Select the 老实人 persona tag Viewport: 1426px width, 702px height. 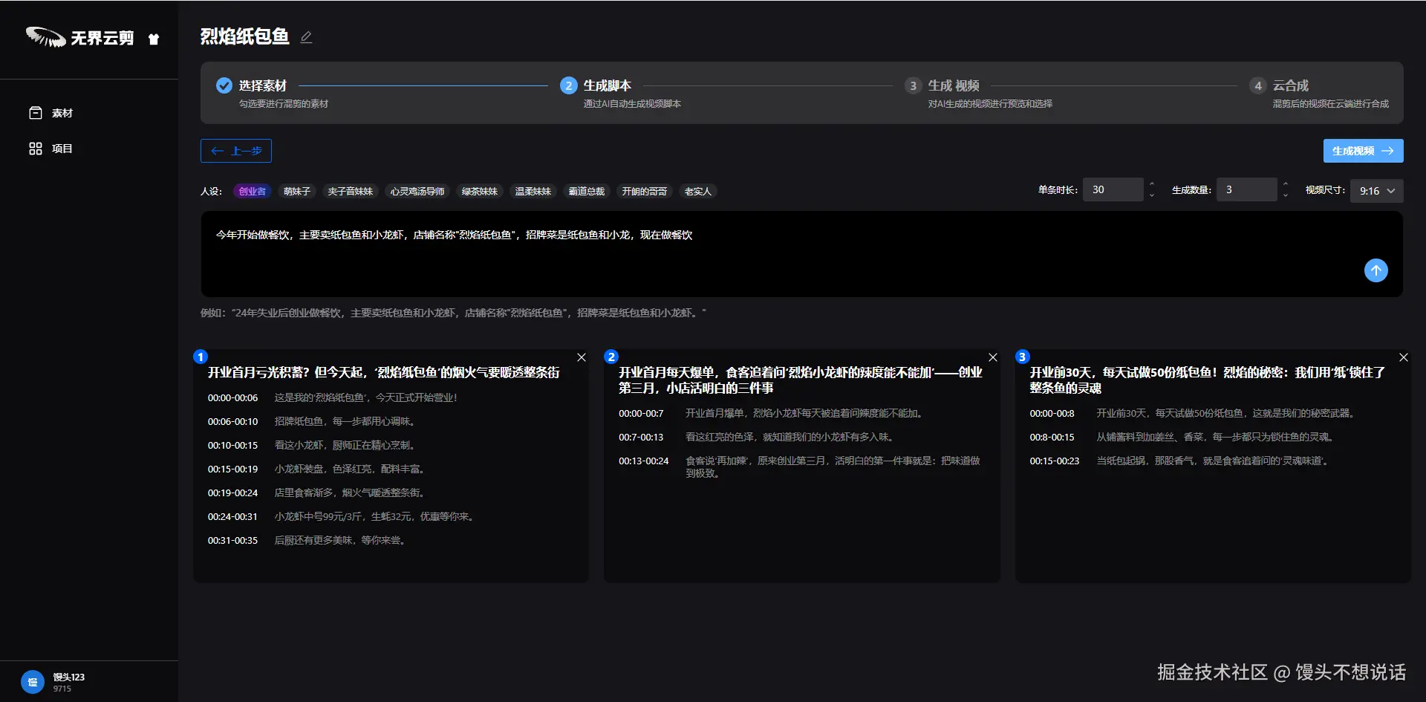pos(698,192)
